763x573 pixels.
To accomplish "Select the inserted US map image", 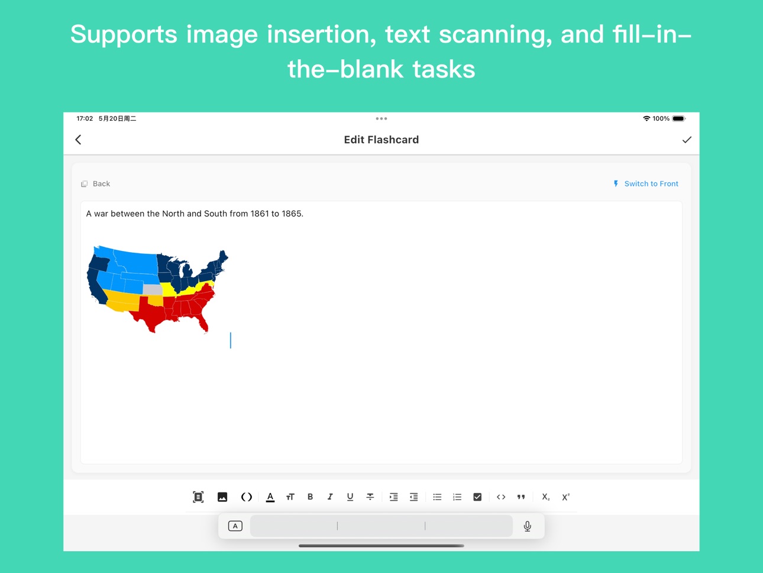I will pos(157,289).
